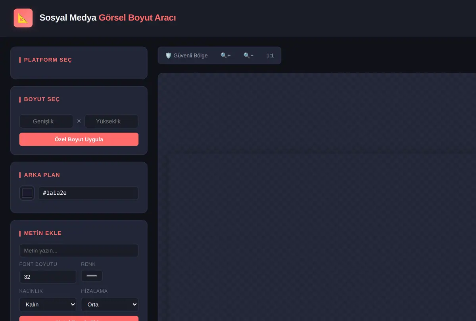Open the Hizalama dropdown showing Orta
This screenshot has height=321, width=476.
(x=110, y=304)
